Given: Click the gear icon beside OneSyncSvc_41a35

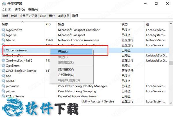Looking at the screenshot, I should pyautogui.click(x=3, y=60).
